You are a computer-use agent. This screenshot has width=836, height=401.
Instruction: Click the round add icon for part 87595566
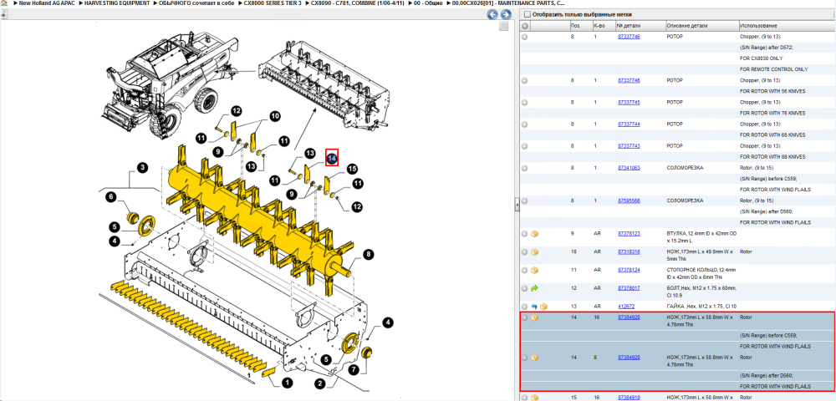pyautogui.click(x=525, y=200)
